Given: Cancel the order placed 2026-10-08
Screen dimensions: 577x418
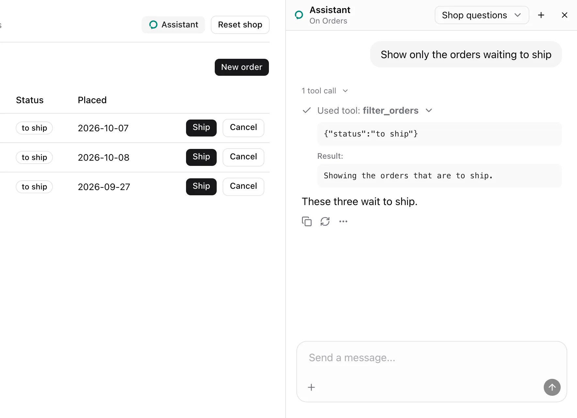Looking at the screenshot, I should tap(243, 157).
